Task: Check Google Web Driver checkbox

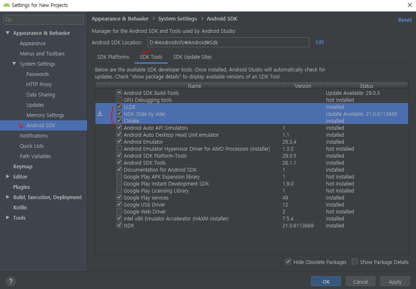Action: click(119, 211)
